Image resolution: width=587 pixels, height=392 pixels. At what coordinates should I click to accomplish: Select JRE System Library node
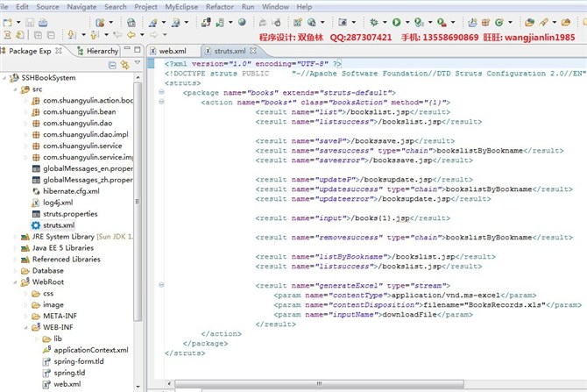[x=77, y=237]
